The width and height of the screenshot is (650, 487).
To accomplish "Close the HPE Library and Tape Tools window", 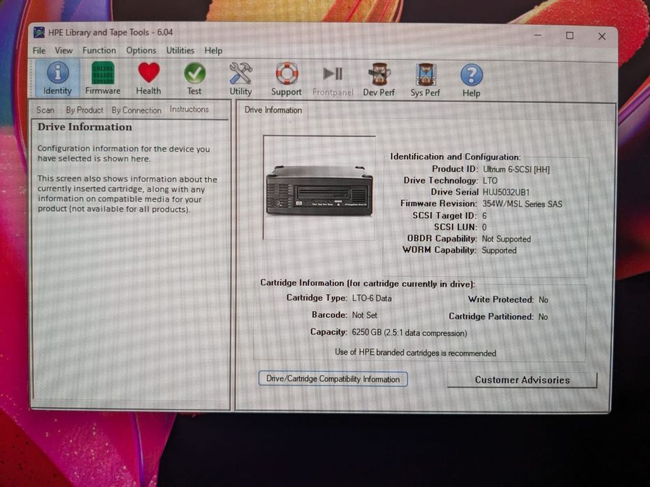I will [602, 36].
